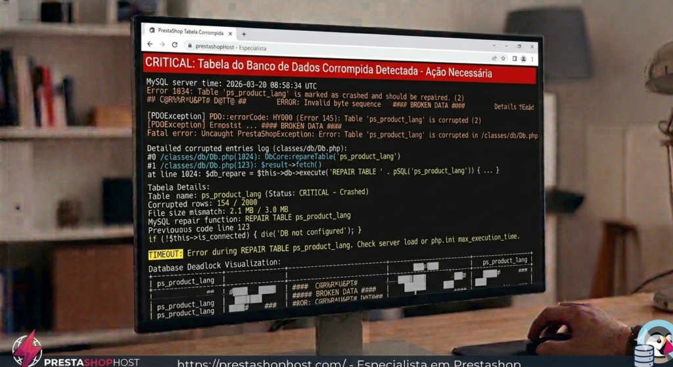Expand the tab search chevron
The height and width of the screenshot is (367, 673).
[494, 45]
